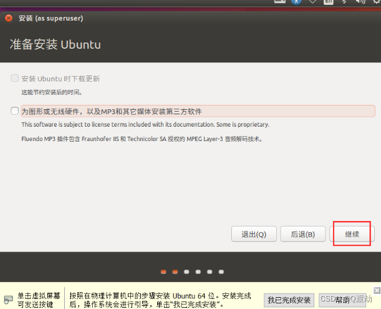Click the hint text 单击虚拟屏幕可发送按键
Screen dimensions: 381x309
39,300
